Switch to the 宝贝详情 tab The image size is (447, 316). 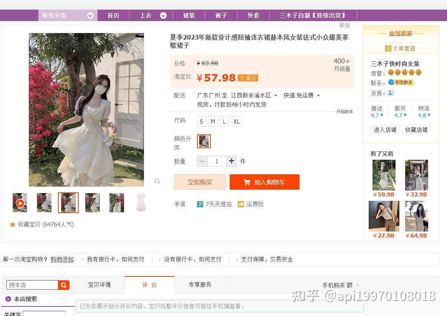[99, 284]
